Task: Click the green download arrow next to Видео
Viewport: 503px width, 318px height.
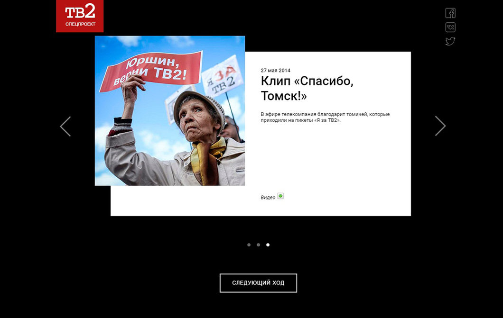Action: point(280,196)
